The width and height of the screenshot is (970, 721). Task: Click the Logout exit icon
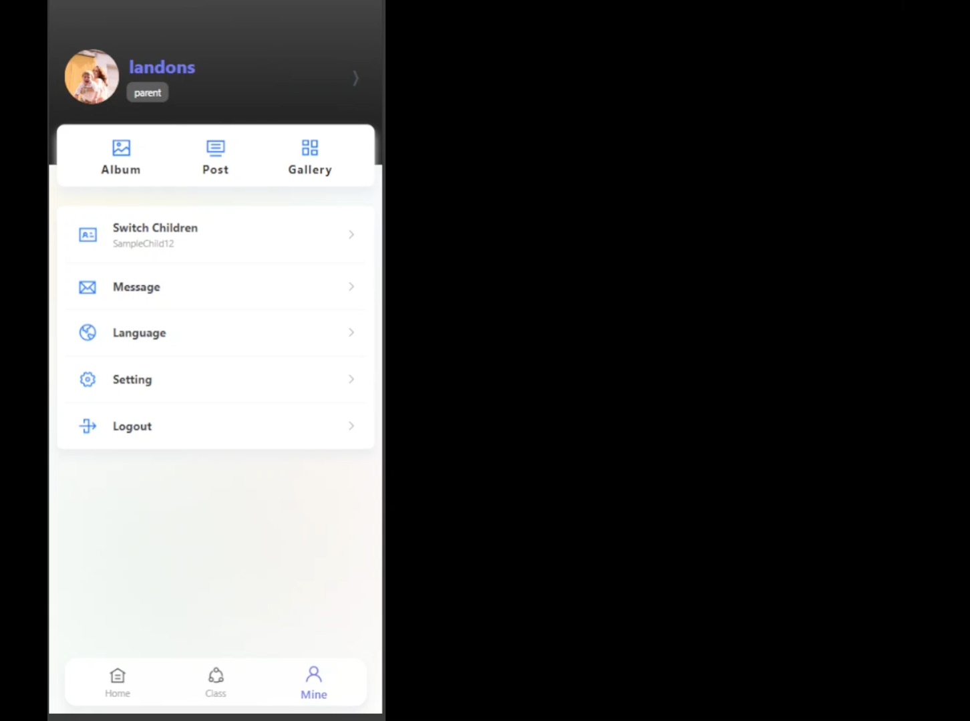(88, 426)
